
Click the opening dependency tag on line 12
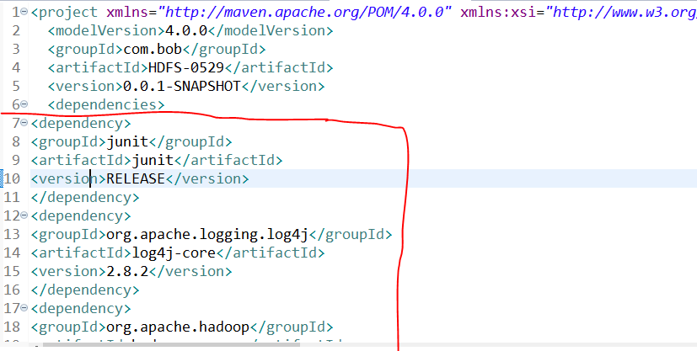point(81,215)
